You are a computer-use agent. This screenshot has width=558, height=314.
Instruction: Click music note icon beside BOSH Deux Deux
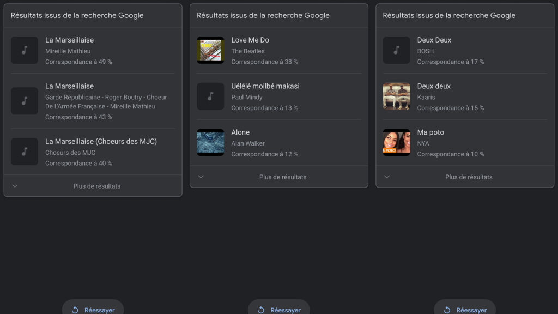397,50
